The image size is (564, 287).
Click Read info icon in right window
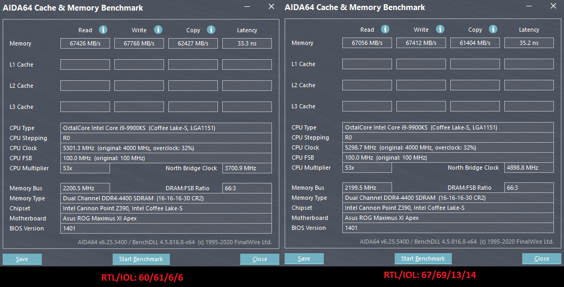(x=385, y=29)
